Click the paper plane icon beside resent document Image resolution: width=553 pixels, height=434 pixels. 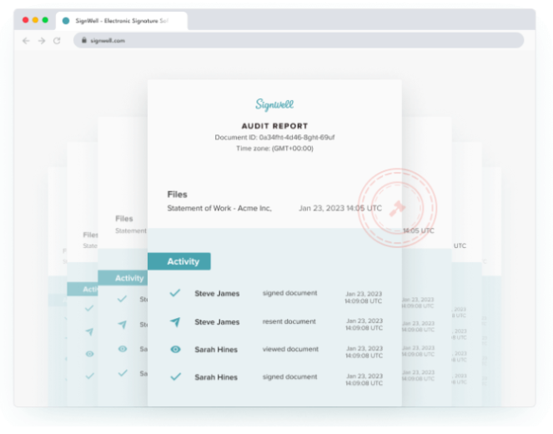(175, 321)
